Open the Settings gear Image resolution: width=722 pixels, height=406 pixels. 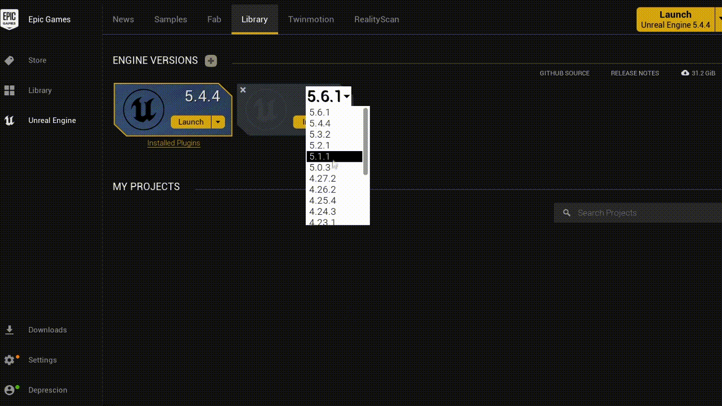(10, 360)
